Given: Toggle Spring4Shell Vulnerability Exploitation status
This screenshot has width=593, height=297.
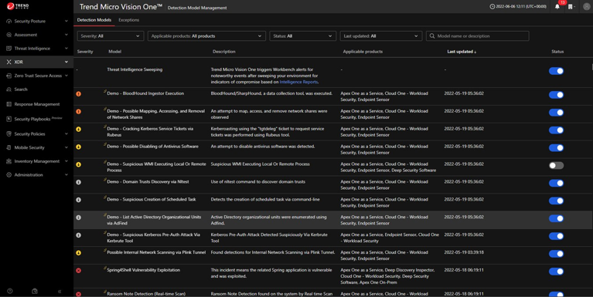Looking at the screenshot, I should 556,272.
